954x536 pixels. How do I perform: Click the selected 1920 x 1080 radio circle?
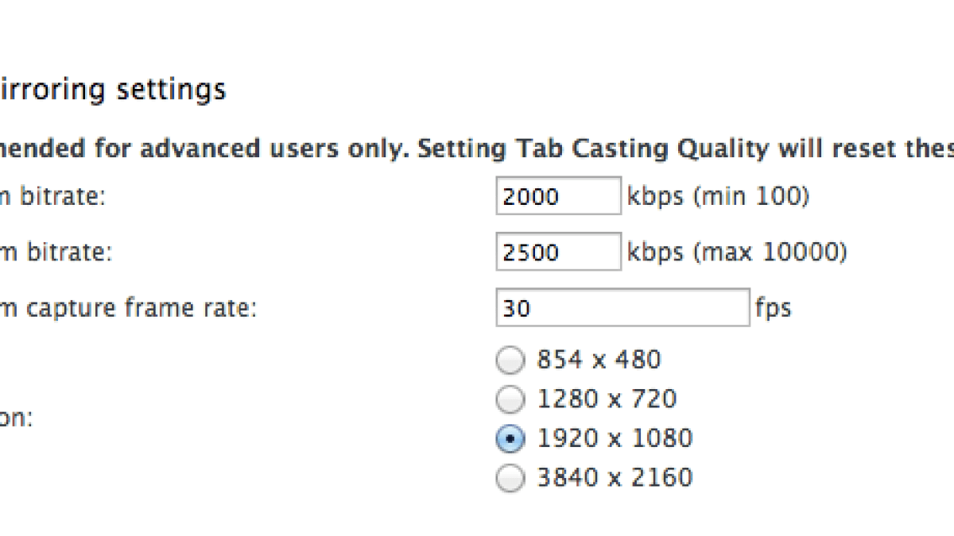click(x=510, y=438)
